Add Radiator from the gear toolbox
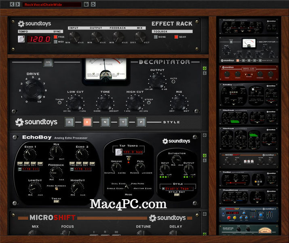289x243 pixels. click(x=249, y=230)
